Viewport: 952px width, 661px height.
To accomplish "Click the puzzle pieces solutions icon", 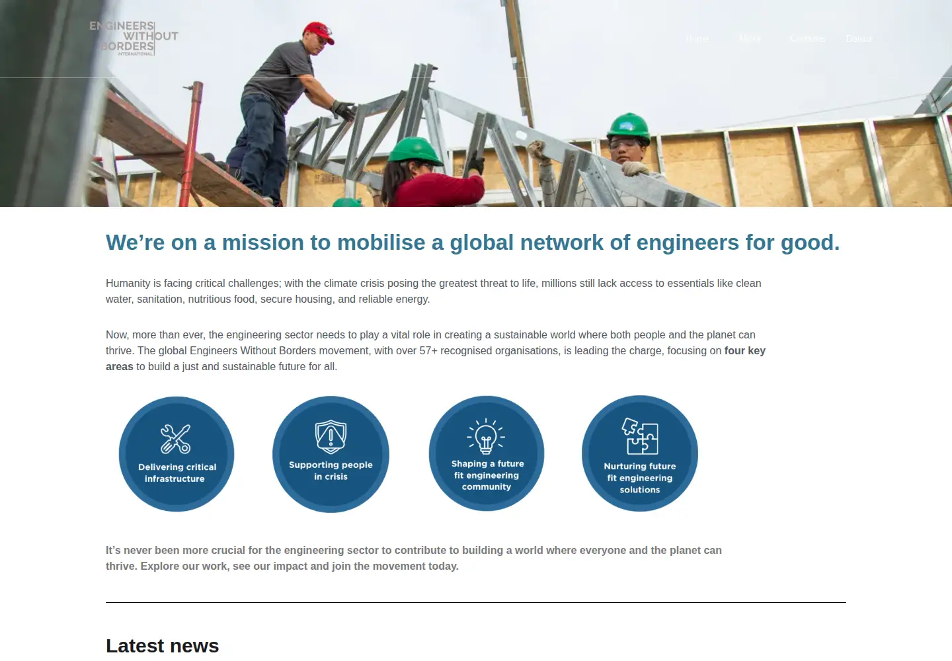I will 640,436.
